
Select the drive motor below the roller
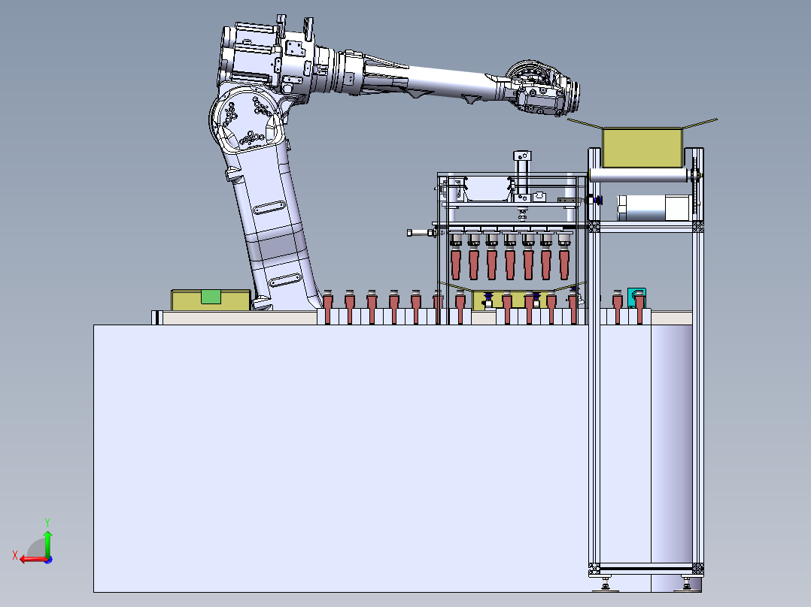point(653,207)
